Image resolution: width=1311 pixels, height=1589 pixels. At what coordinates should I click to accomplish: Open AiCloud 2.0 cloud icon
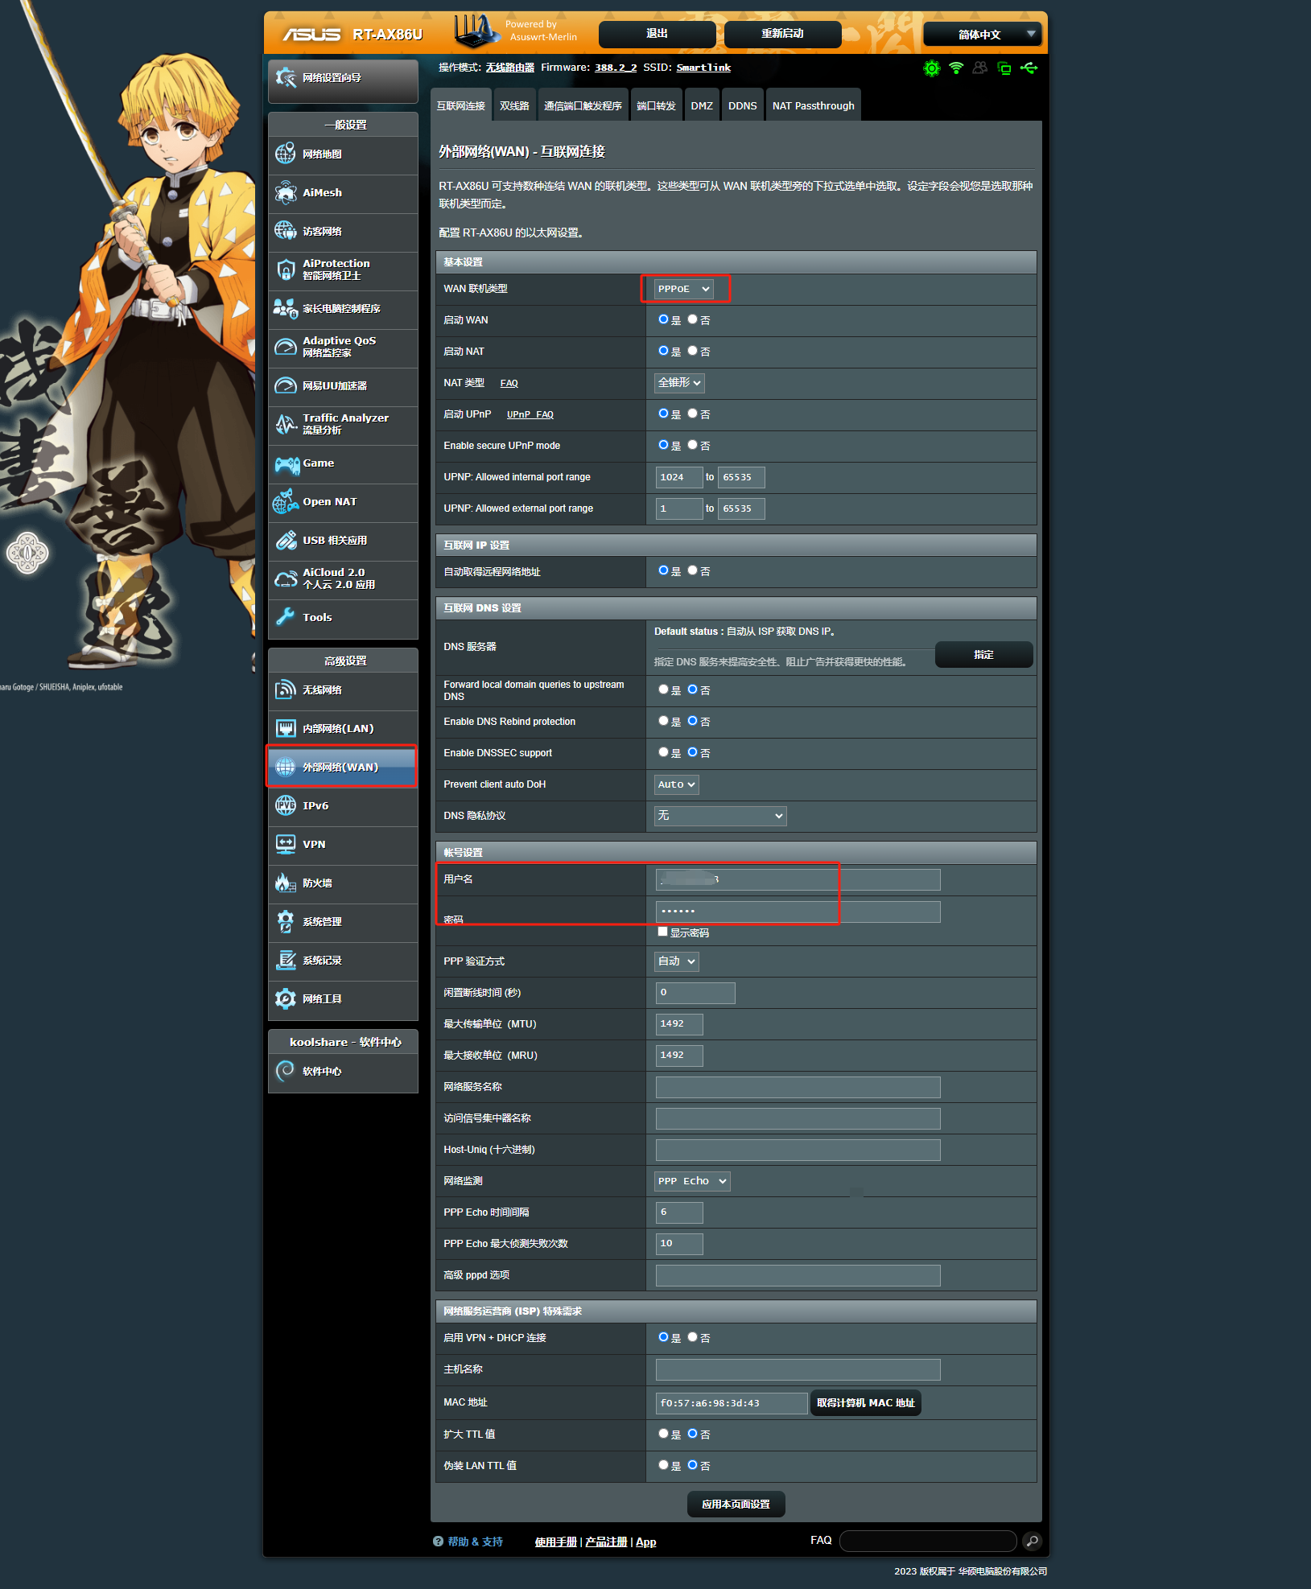coord(286,579)
